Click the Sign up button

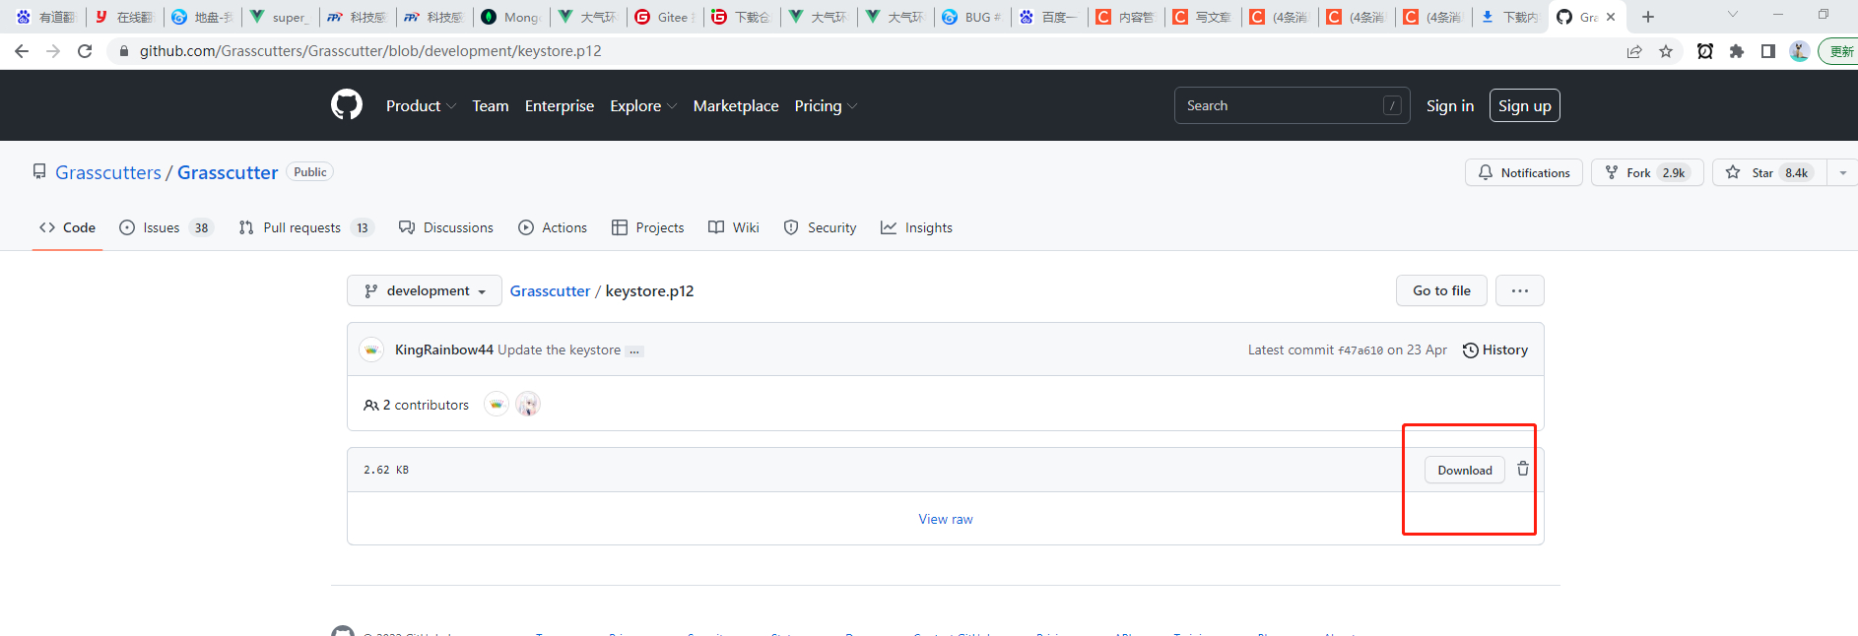[x=1525, y=105]
